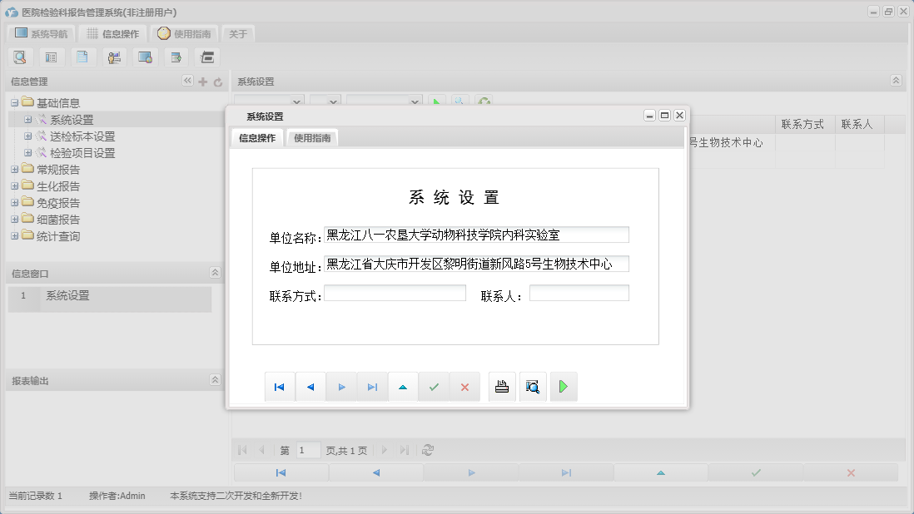This screenshot has height=514, width=914.
Task: Click the add (+) icon on 信息管理 panel header
Action: tap(203, 81)
